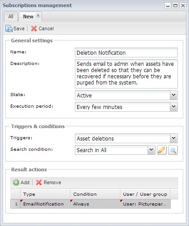Screen dimensions: 189x226
Task: Click the red Cancel X icon
Action: click(34, 28)
